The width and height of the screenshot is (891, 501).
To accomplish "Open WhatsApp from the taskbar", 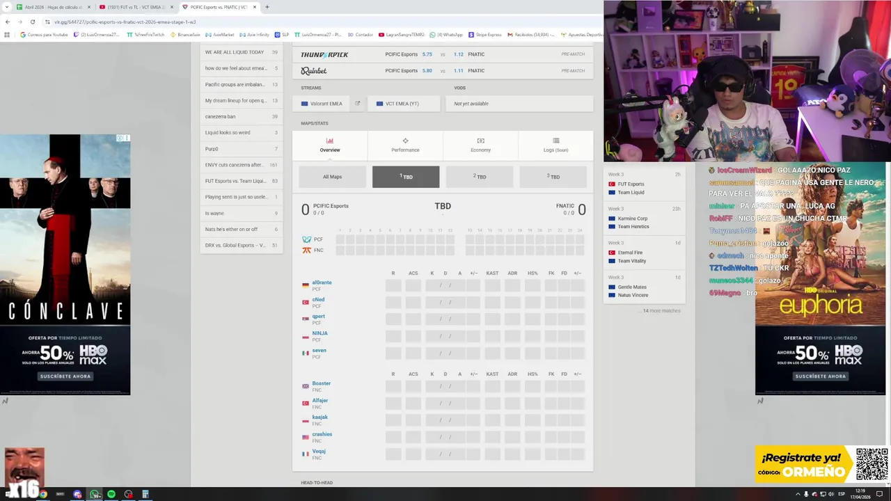I will [95, 494].
